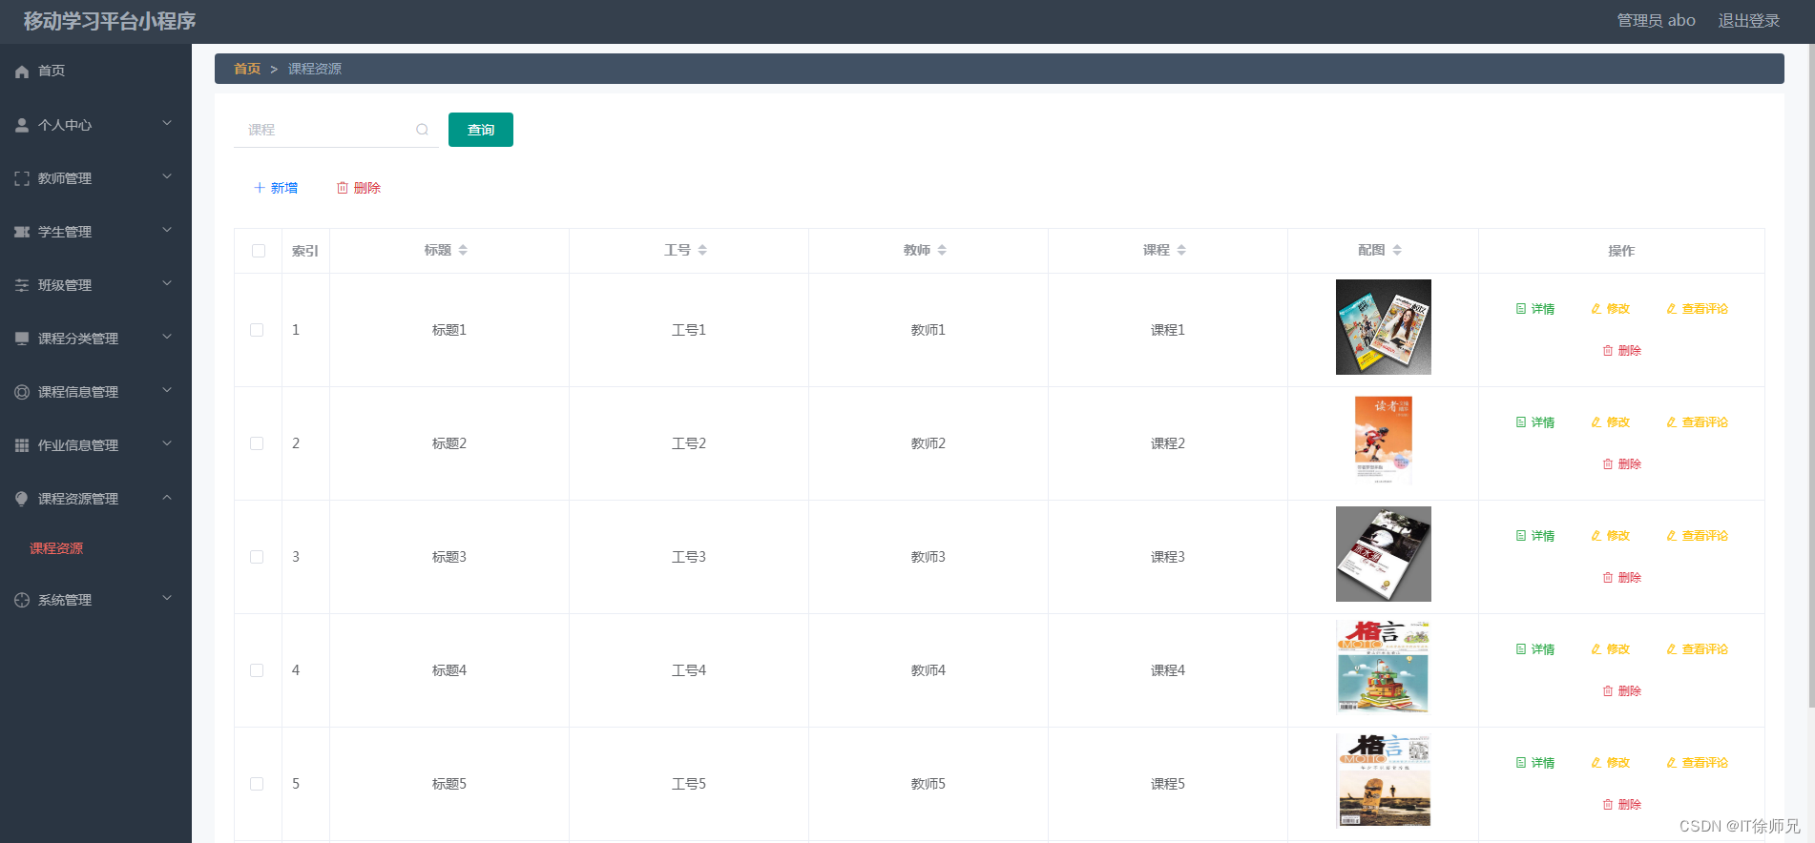The width and height of the screenshot is (1815, 843).
Task: Click the 教师3 table cell
Action: (x=928, y=557)
